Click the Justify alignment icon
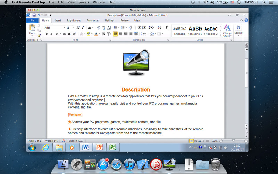This screenshot has width=278, height=174. coord(131,34)
